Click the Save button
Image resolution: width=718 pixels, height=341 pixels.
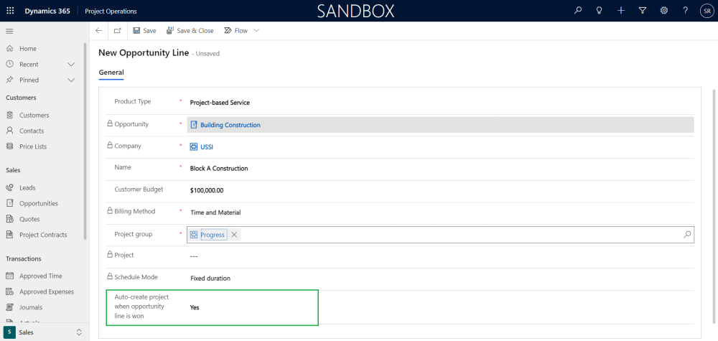pyautogui.click(x=144, y=31)
